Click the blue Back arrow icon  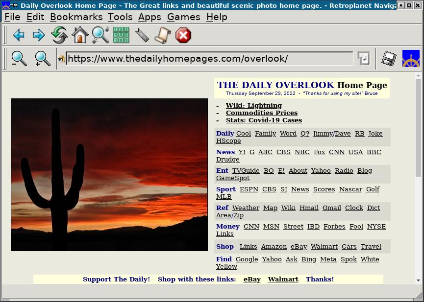19,35
